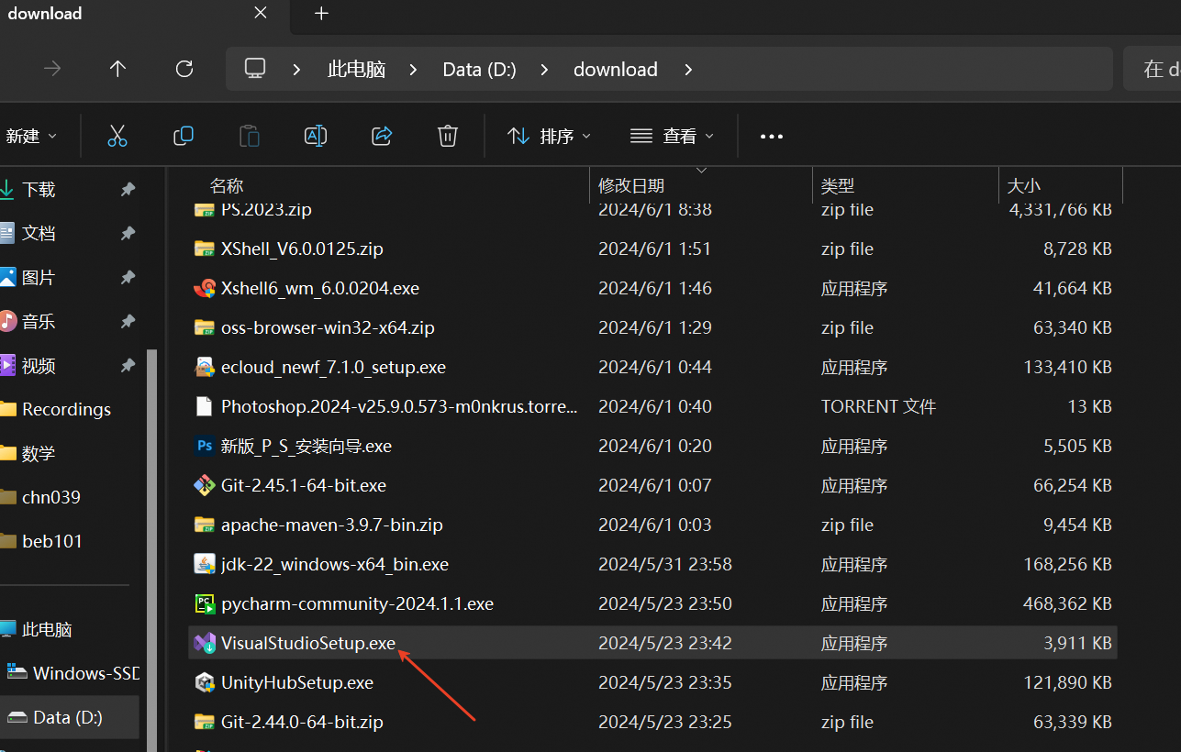Open the three-dots more options menu
This screenshot has width=1181, height=752.
point(772,137)
